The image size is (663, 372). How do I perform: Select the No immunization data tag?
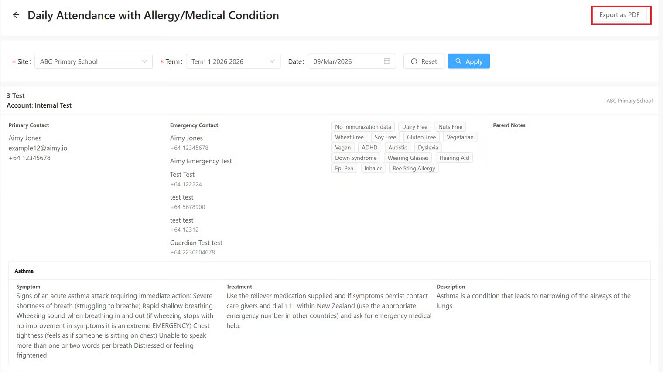(363, 127)
